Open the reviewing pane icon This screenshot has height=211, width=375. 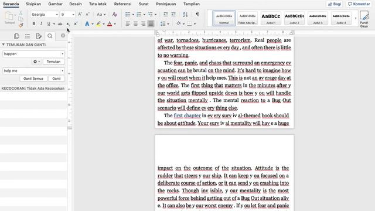[x=39, y=36]
